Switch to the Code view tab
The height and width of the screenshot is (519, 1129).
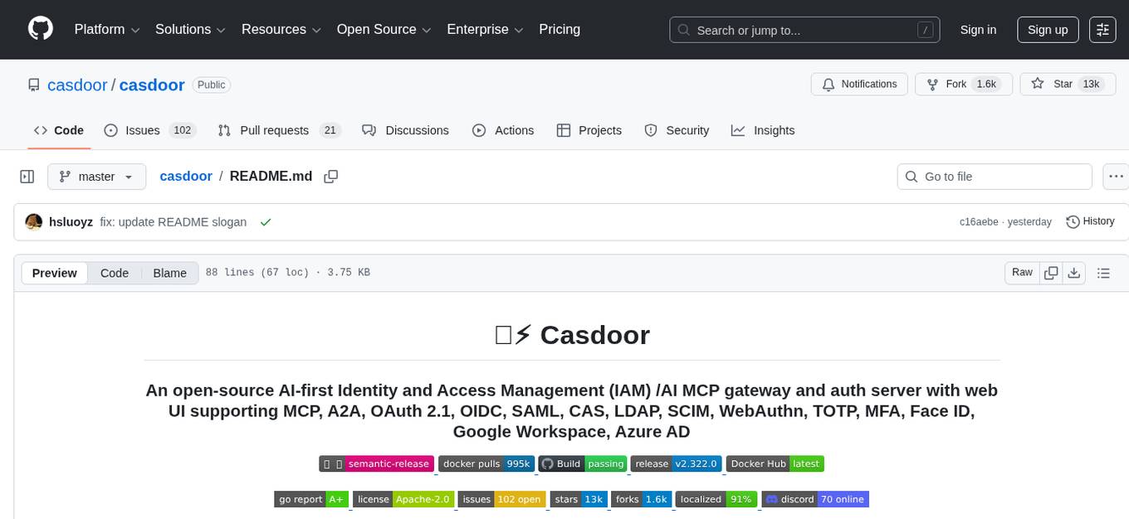[x=114, y=273]
